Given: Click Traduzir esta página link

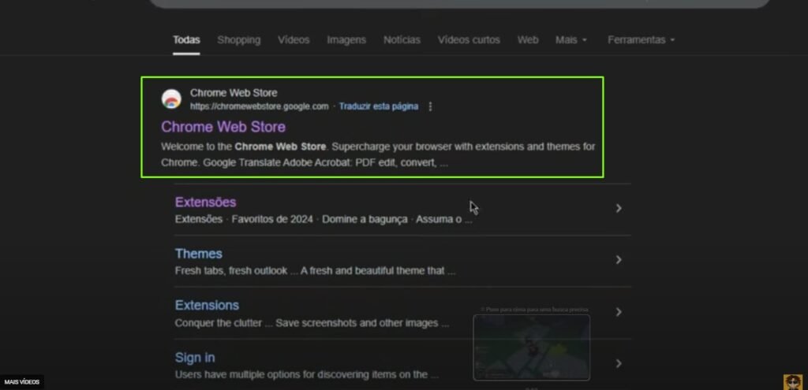Looking at the screenshot, I should [x=379, y=107].
